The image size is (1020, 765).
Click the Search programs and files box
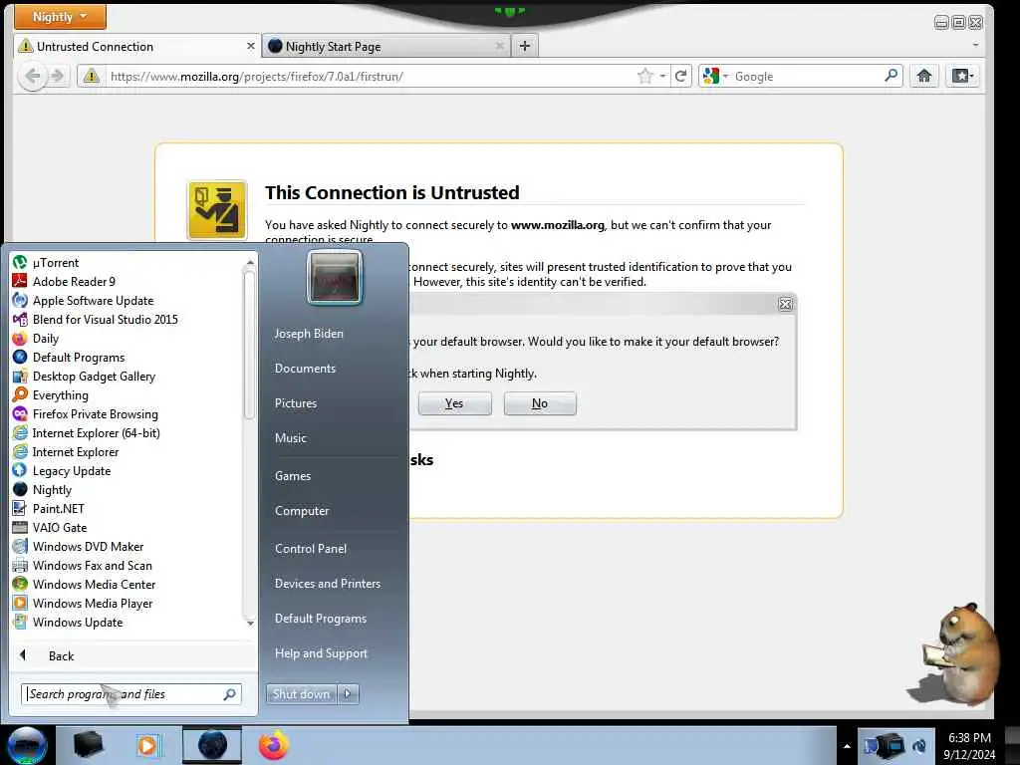tap(131, 694)
